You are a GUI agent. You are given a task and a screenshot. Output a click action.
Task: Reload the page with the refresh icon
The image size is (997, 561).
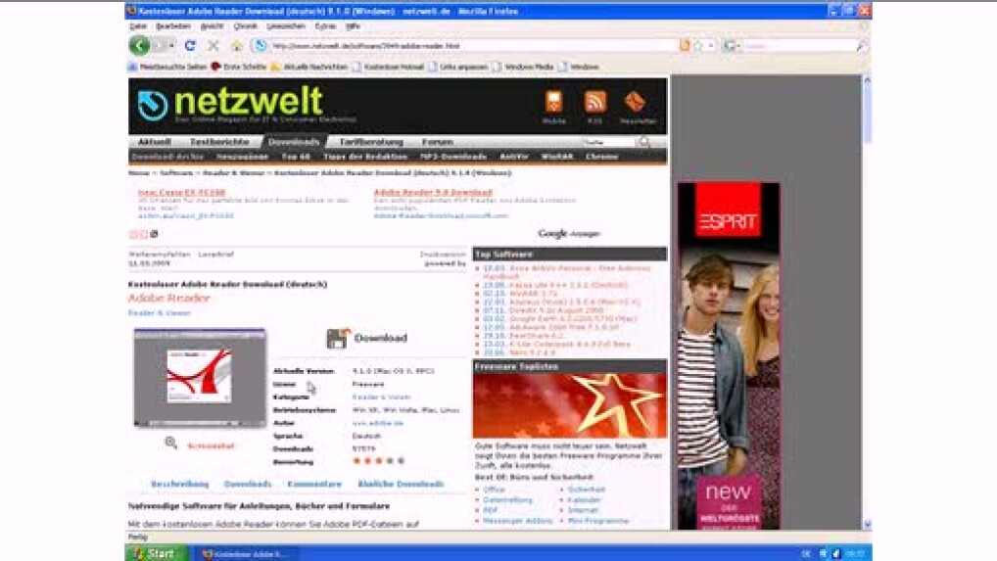[x=190, y=46]
